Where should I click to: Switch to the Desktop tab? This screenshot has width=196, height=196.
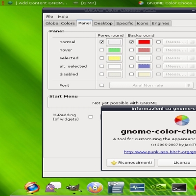103,24
